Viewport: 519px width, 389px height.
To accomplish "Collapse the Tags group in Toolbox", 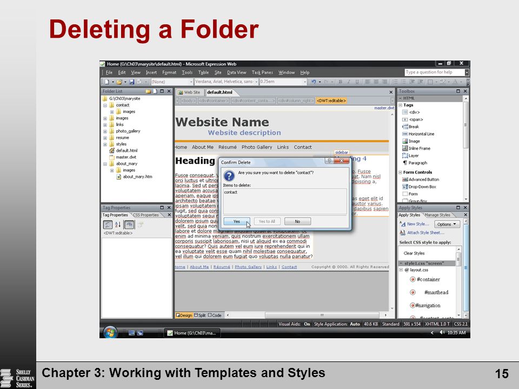I will pyautogui.click(x=400, y=105).
